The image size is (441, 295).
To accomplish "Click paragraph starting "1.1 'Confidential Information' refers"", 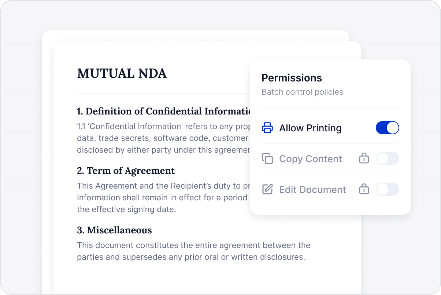I will [163, 138].
